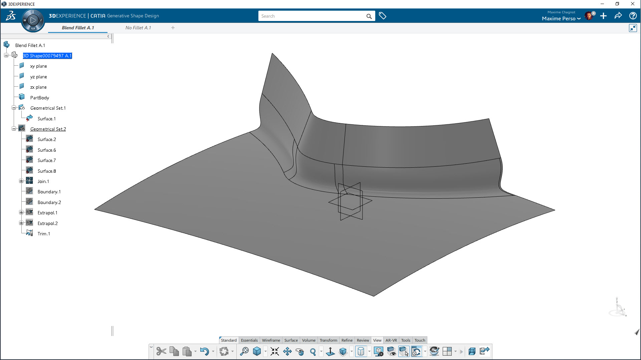
Task: Toggle the Hide/Show eye icon
Action: 391,351
